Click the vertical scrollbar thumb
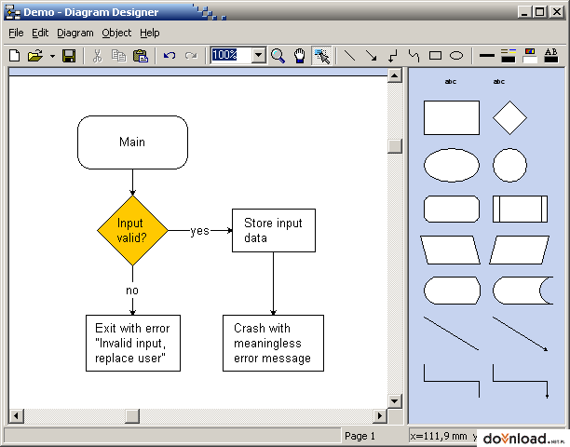570x447 pixels. click(x=394, y=146)
